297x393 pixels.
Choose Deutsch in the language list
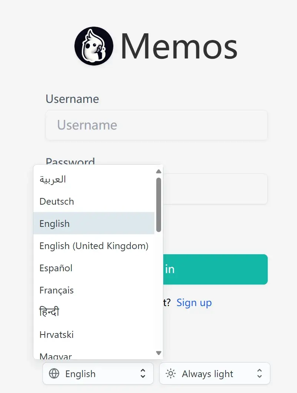point(57,202)
